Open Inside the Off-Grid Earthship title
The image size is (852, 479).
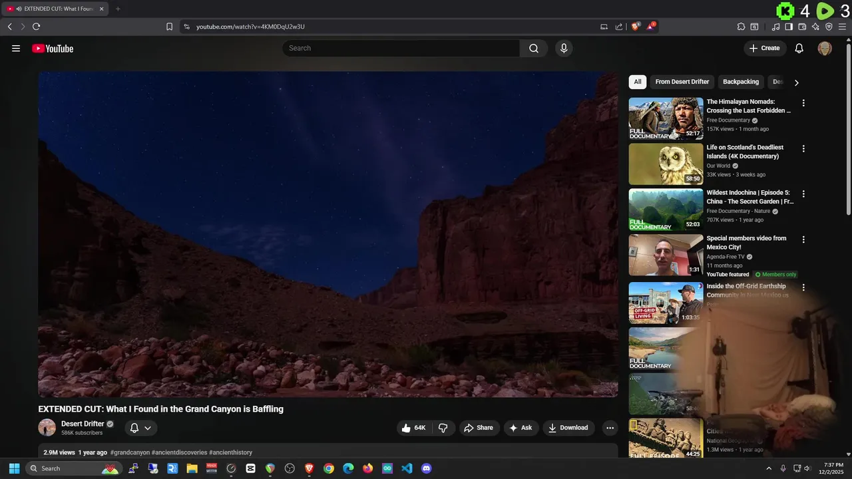pyautogui.click(x=747, y=291)
